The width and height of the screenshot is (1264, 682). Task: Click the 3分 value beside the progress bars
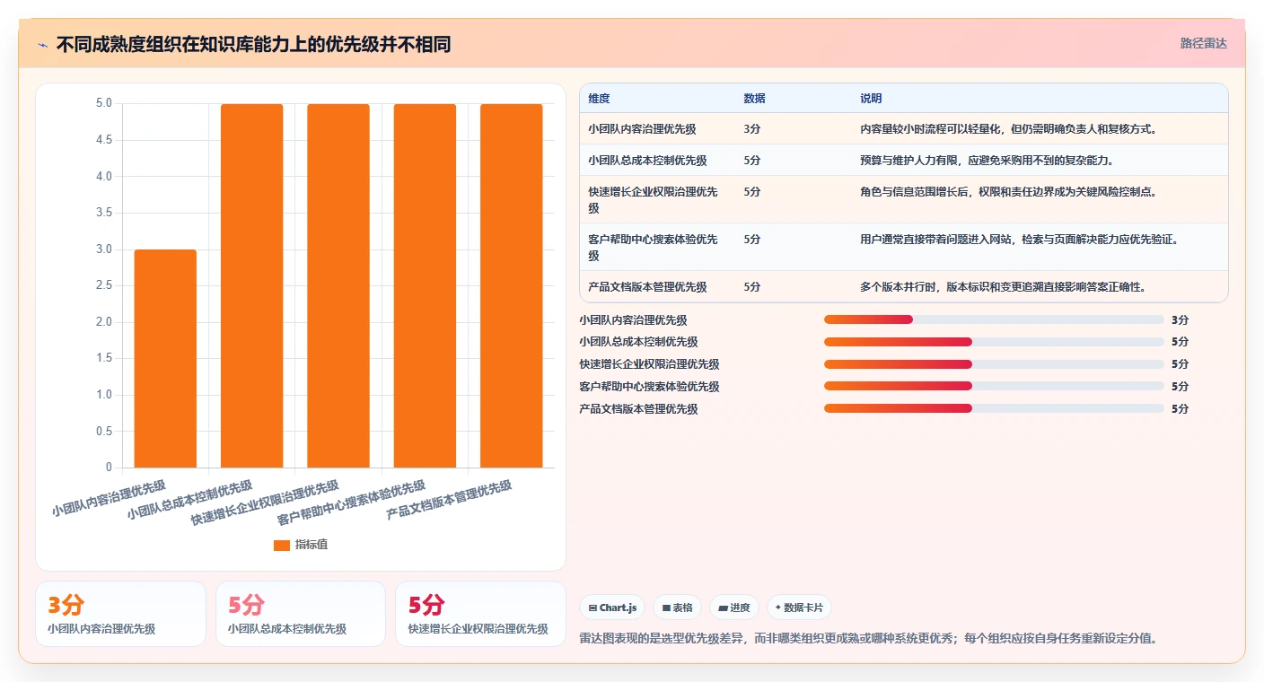pos(1180,319)
